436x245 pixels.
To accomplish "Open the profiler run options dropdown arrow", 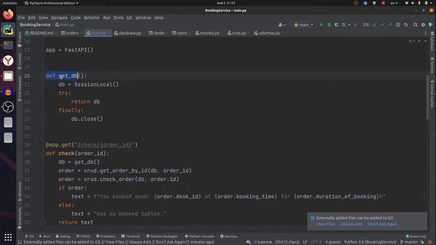I will tap(349, 24).
